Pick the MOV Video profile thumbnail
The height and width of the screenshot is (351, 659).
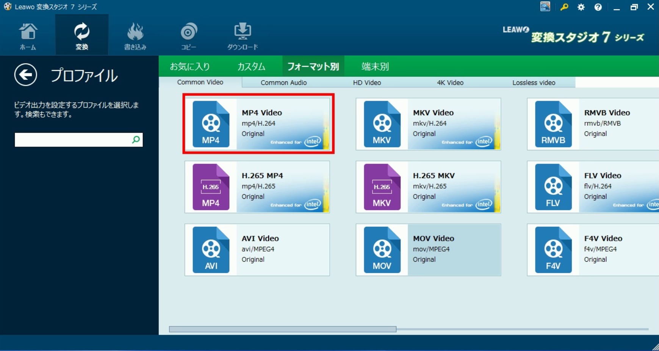click(382, 250)
